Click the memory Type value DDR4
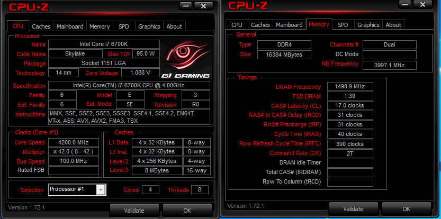 [x=284, y=44]
